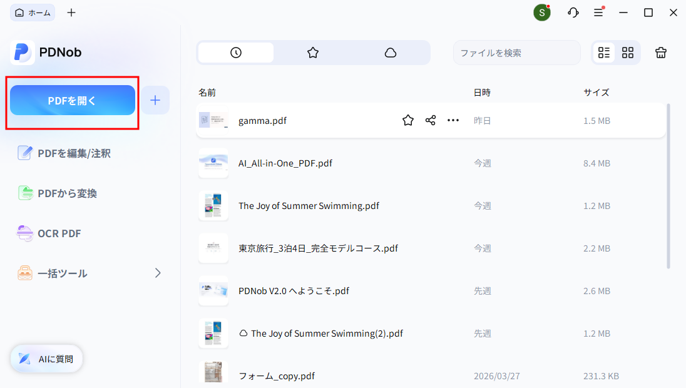This screenshot has width=686, height=388.
Task: Switch to grid view layout
Action: click(x=628, y=53)
